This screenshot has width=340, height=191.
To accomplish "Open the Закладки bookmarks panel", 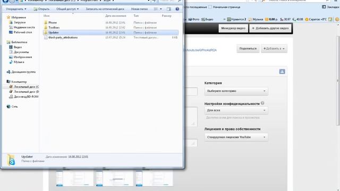I will click(330, 7).
